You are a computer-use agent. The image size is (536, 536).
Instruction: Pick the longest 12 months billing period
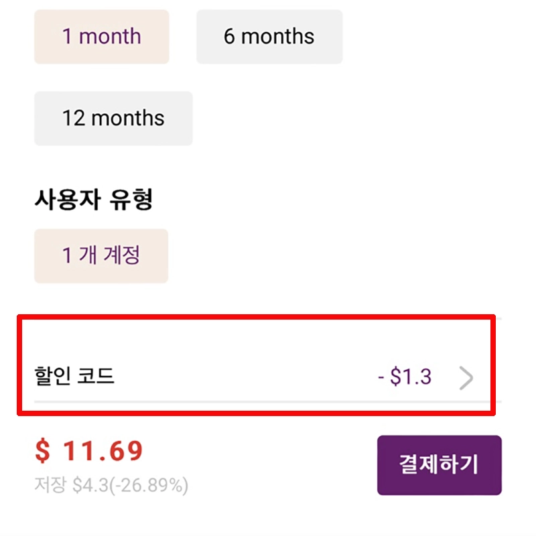pos(113,119)
